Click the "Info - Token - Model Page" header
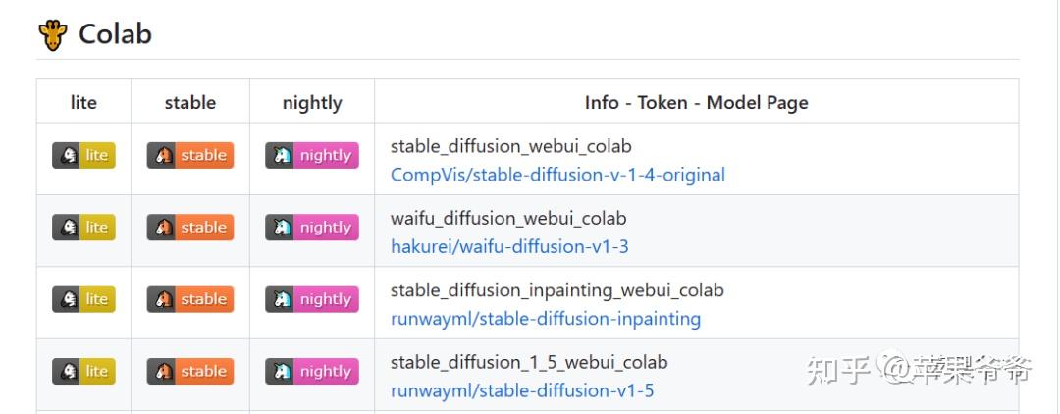The image size is (1060, 414). point(696,102)
